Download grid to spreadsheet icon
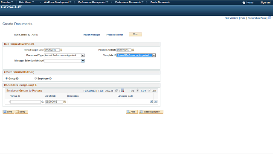 122,90
